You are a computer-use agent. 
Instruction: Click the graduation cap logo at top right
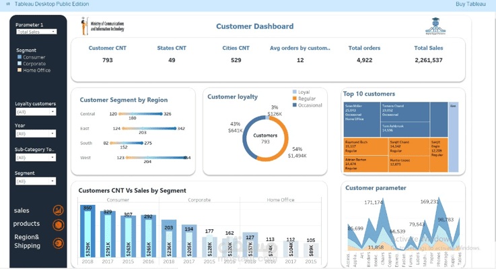click(x=435, y=26)
